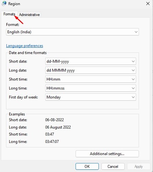
Task: Expand the First day of week dropdown
Action: point(91,97)
